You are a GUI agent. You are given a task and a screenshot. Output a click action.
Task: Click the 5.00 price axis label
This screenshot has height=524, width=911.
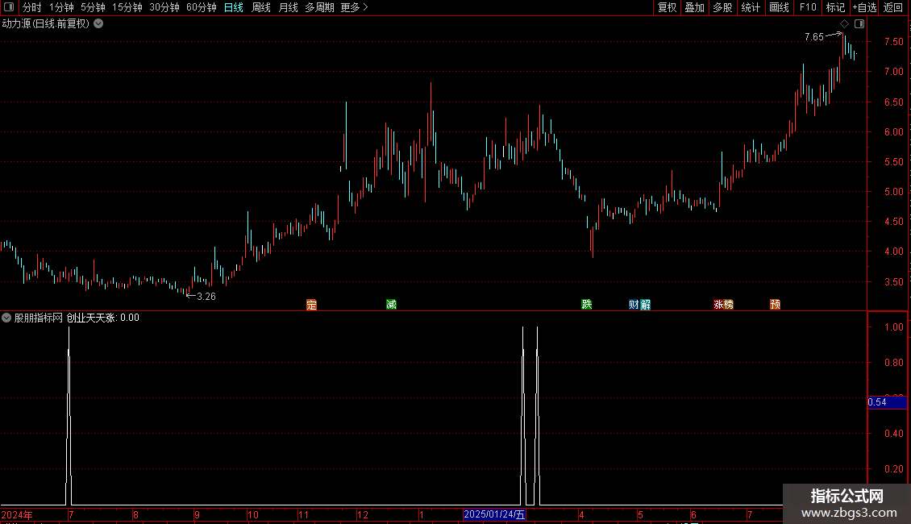(893, 192)
